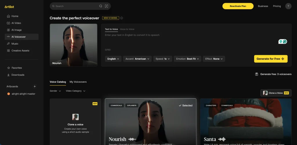Image resolution: width=297 pixels, height=145 pixels.
Task: Open the Effect None dropdown
Action: click(x=214, y=59)
